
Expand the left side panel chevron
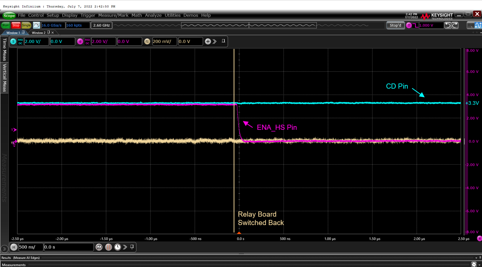pyautogui.click(x=4, y=249)
